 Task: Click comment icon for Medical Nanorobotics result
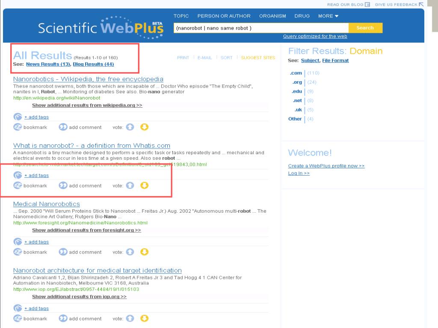63,252
